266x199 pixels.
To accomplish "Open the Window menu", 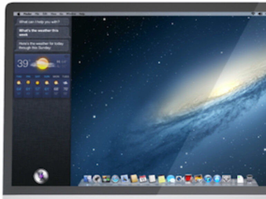I will click(x=71, y=14).
